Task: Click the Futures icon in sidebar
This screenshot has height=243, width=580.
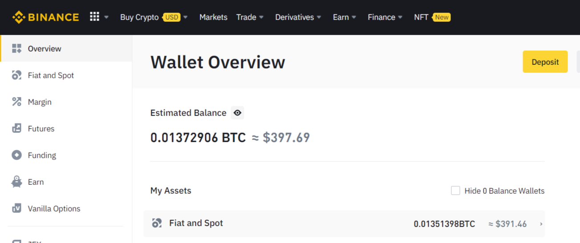Action: 16,128
